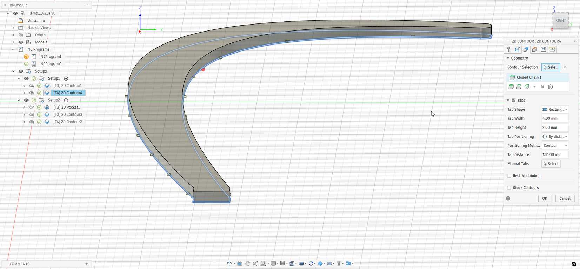The image size is (580, 269).
Task: Open the Passes tab in 2D Contour dialog
Action: 543,49
